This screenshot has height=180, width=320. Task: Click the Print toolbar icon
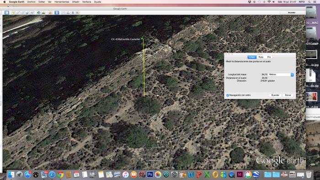(68, 13)
